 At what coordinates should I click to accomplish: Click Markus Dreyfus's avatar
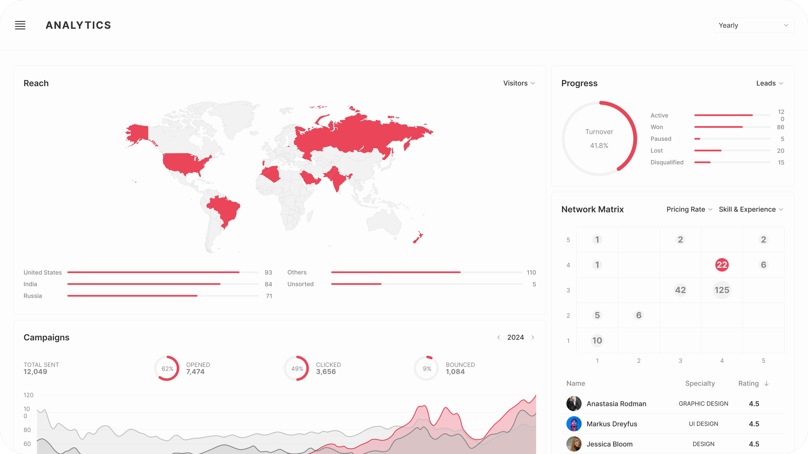click(x=574, y=424)
